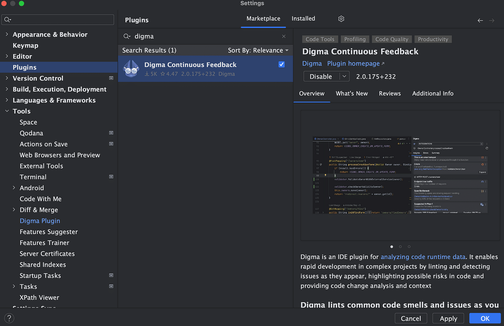The width and height of the screenshot is (504, 326).
Task: Open help via the question mark icon
Action: point(9,318)
